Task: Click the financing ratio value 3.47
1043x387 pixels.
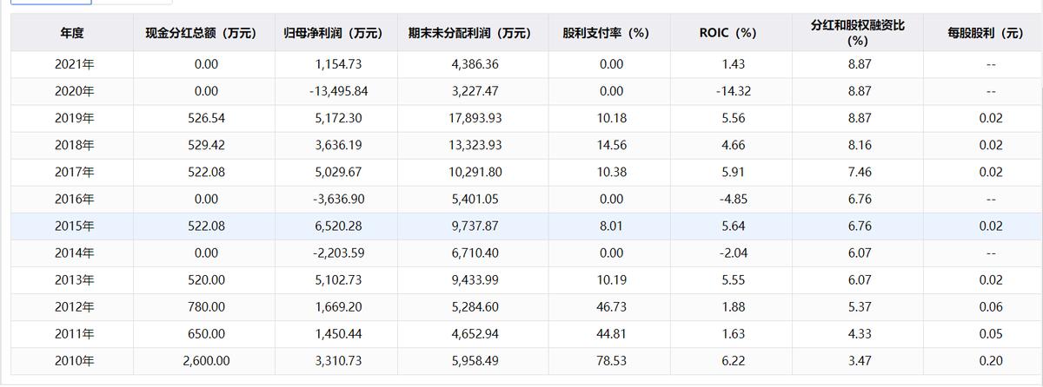Action: (859, 361)
